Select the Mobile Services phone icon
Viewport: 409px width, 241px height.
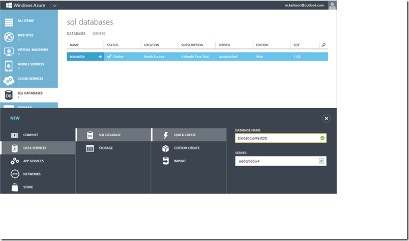(x=9, y=66)
